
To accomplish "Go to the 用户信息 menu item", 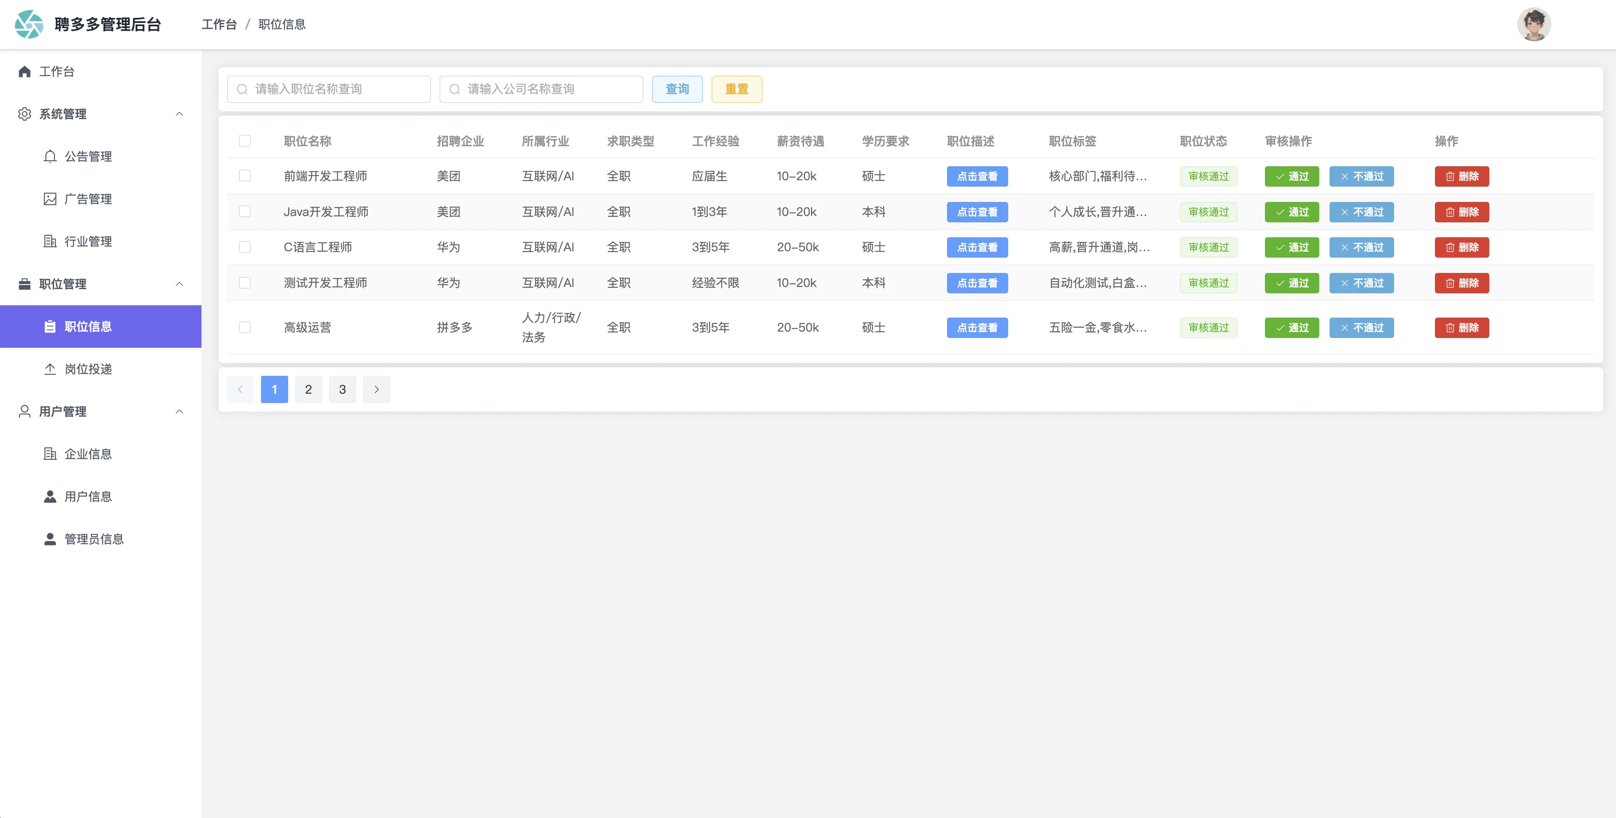I will click(x=88, y=496).
